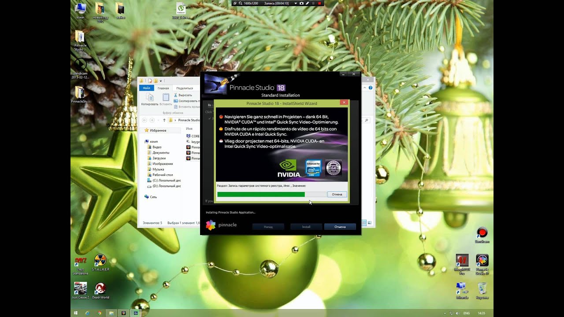Launch the Just Cause 2 shortcut
Image resolution: width=564 pixels, height=317 pixels.
click(80, 291)
